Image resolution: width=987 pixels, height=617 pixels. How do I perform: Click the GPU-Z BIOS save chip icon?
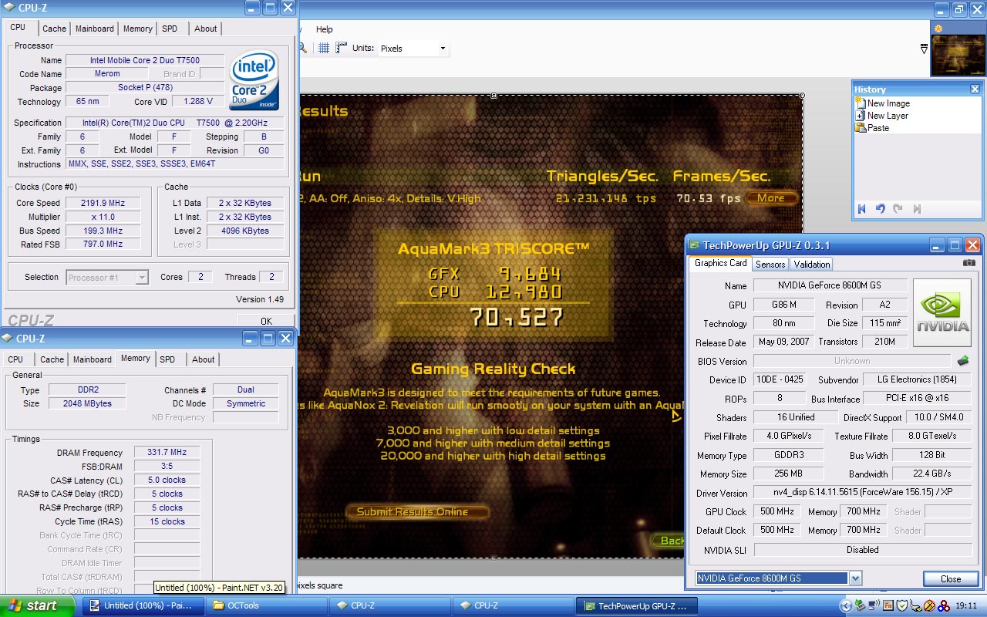click(963, 360)
